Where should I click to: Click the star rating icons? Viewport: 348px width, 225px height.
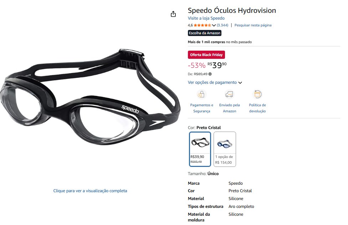(202, 25)
